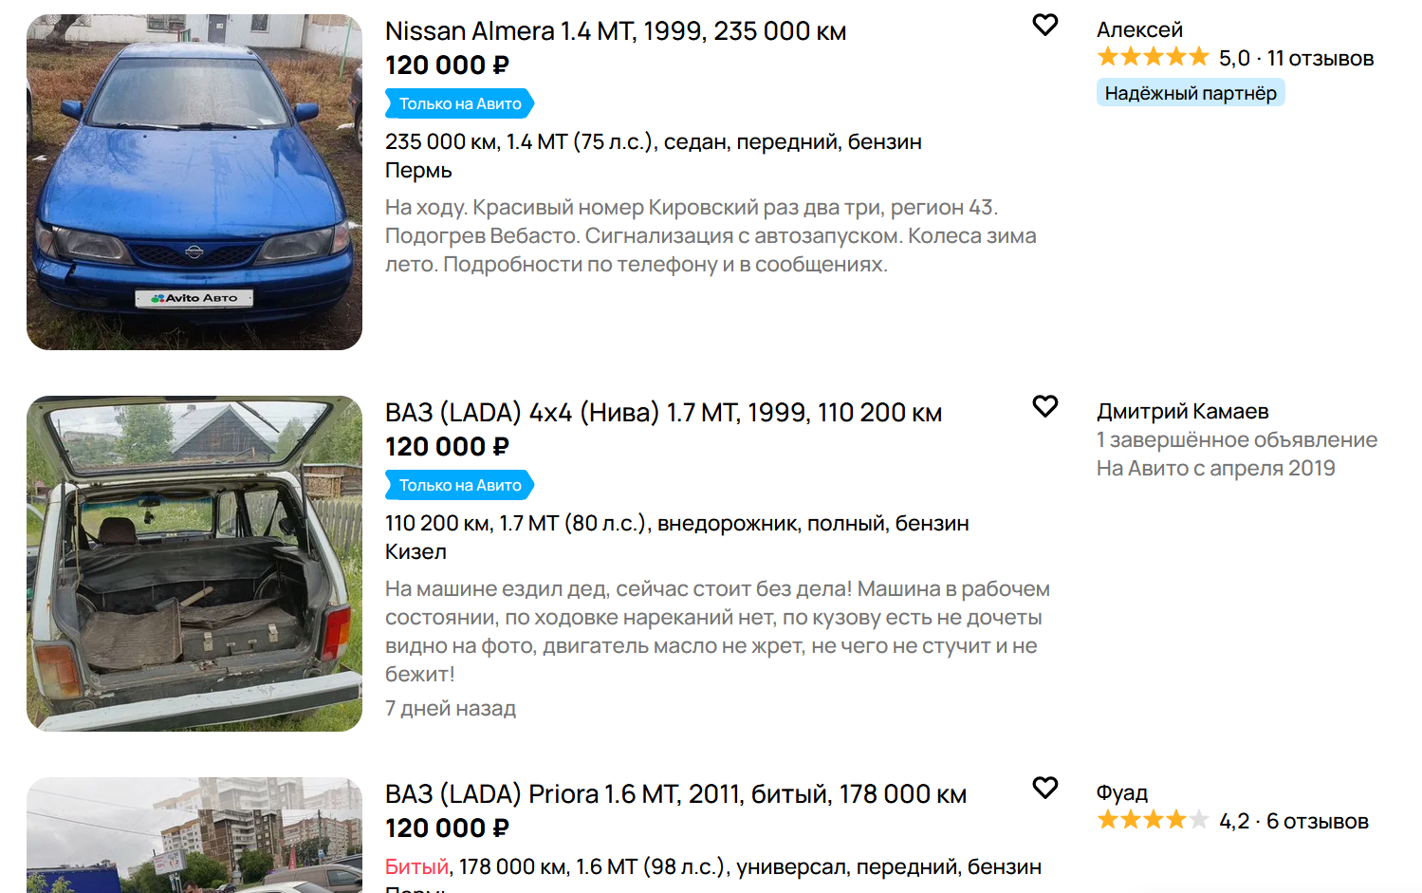This screenshot has width=1422, height=893.
Task: Add the Niva 4x4 listing to favorites
Action: (x=1044, y=406)
